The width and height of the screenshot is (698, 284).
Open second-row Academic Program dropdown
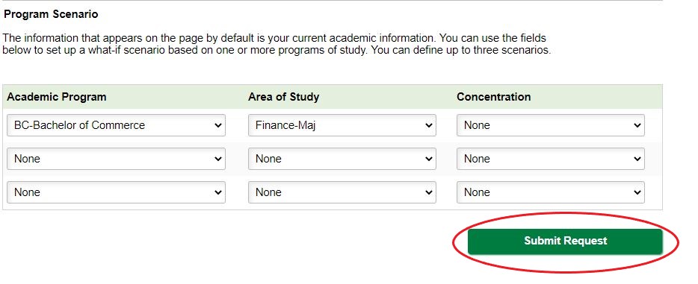coord(116,159)
